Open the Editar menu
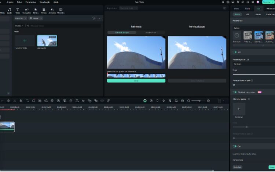 point(19,2)
